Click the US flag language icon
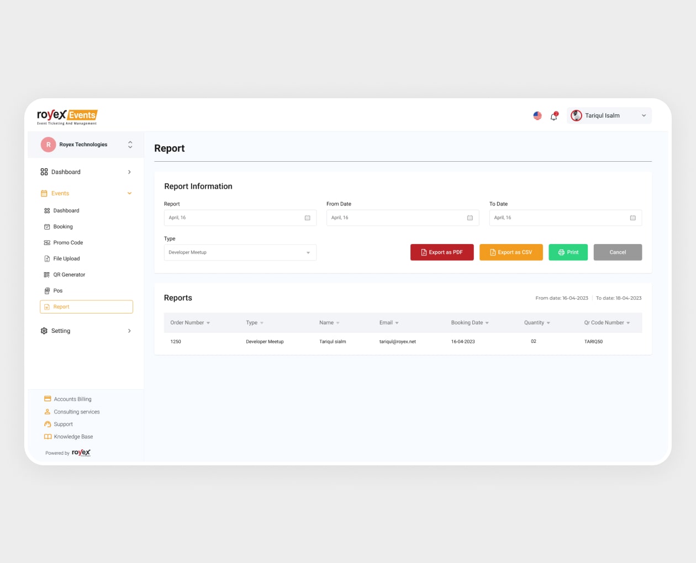Screen dimensions: 696x563 pos(537,116)
